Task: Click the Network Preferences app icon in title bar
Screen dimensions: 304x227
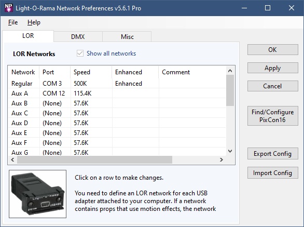Action: [x=8, y=8]
